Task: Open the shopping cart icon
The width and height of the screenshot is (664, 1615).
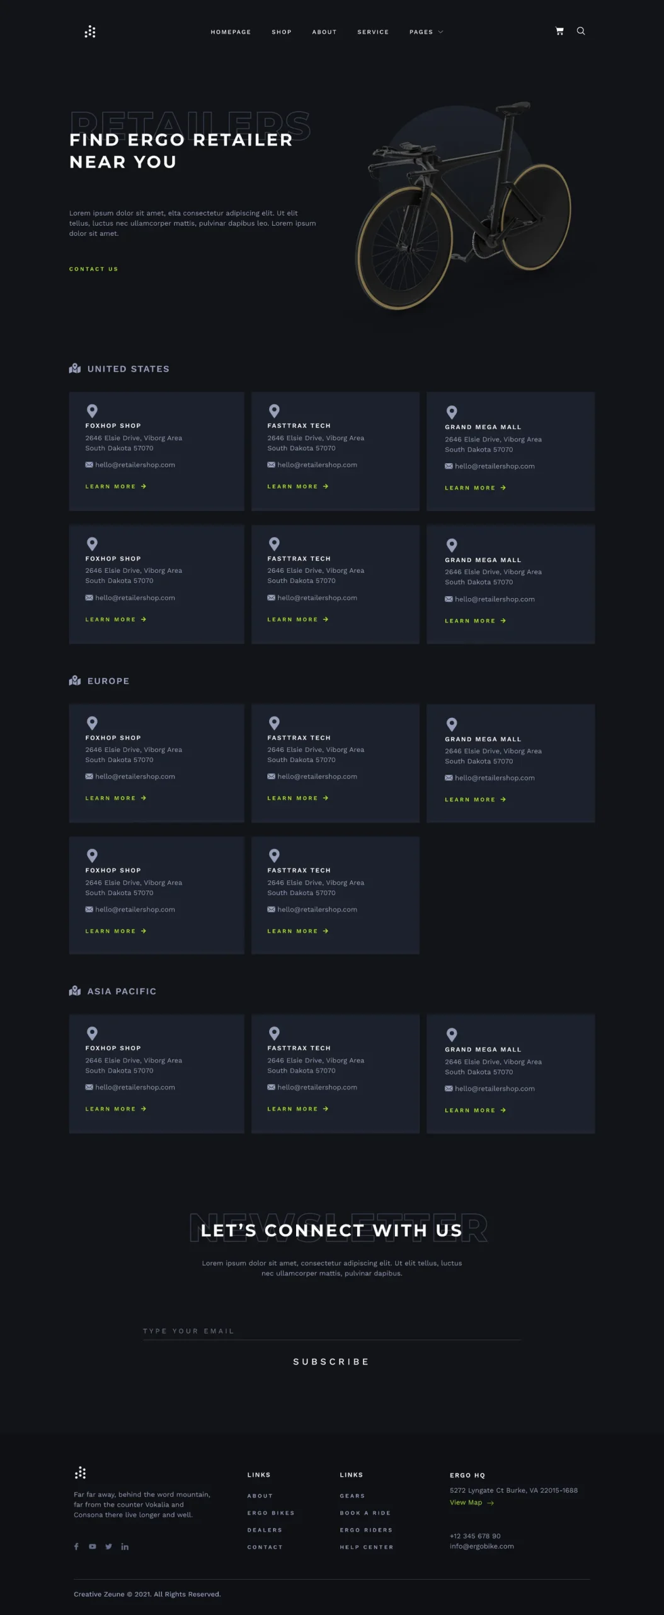Action: click(559, 31)
